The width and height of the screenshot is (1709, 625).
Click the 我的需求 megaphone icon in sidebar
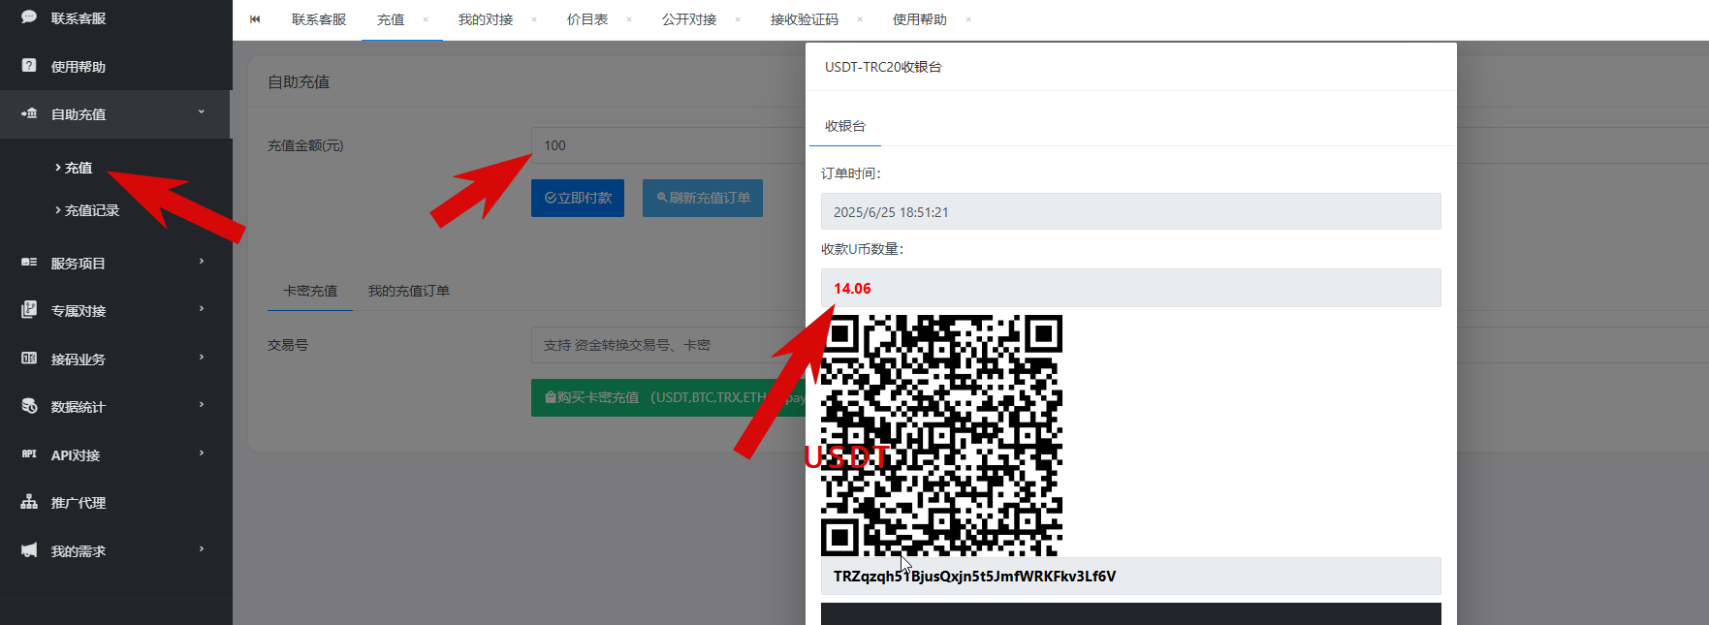pyautogui.click(x=29, y=550)
